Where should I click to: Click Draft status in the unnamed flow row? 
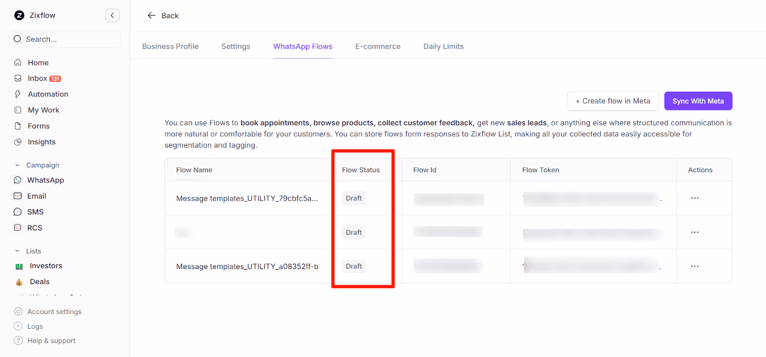coord(354,232)
